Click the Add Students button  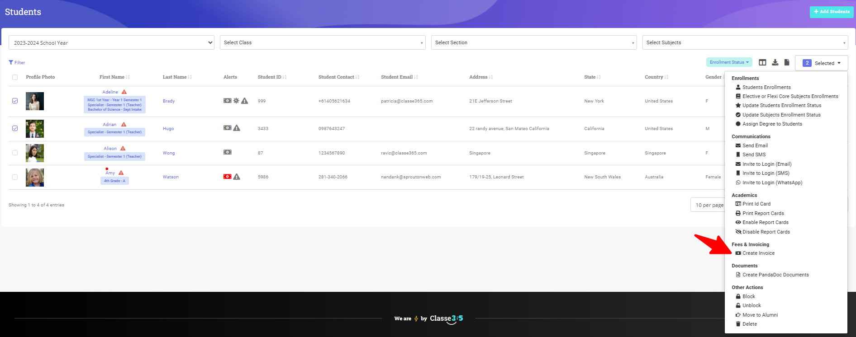coord(831,12)
